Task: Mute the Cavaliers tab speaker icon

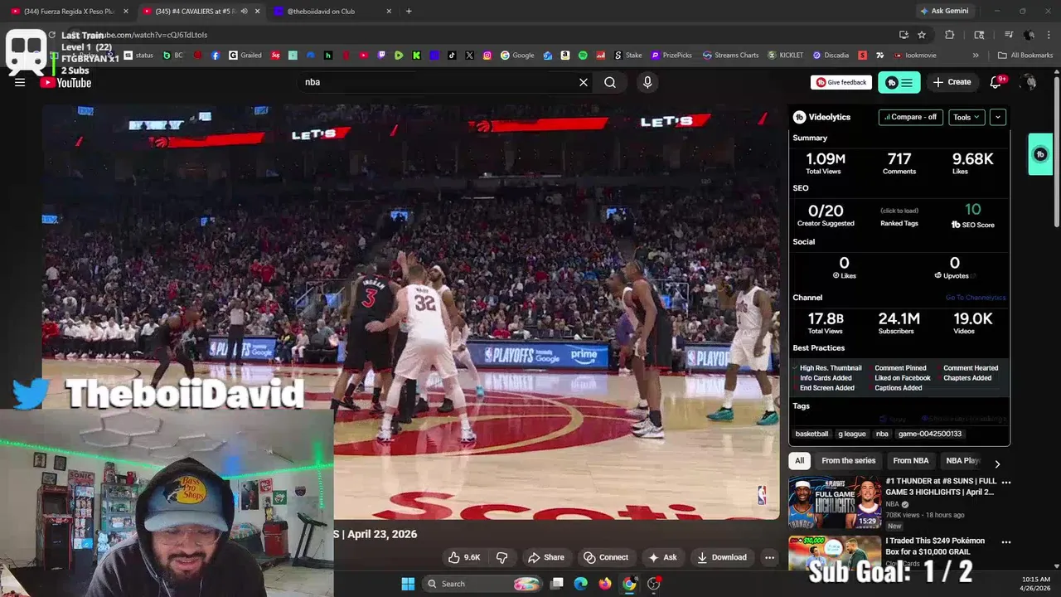Action: (244, 12)
